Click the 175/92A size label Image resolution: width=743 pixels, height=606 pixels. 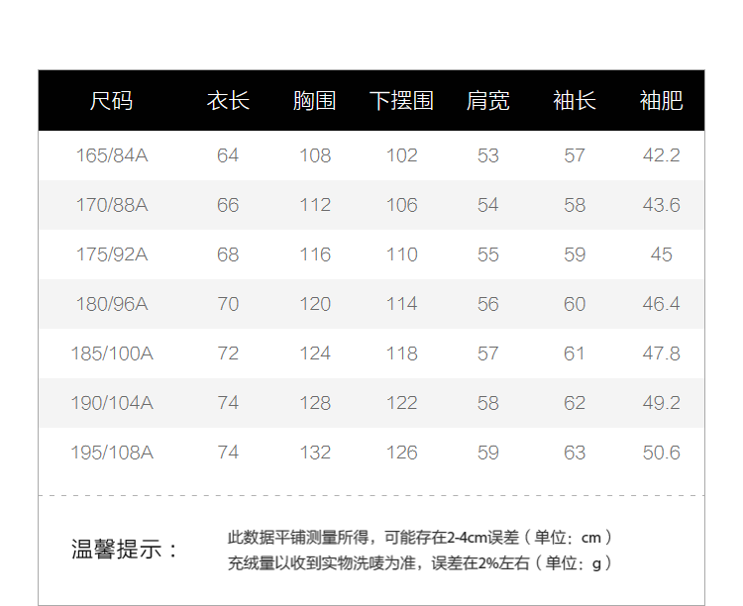click(x=111, y=254)
